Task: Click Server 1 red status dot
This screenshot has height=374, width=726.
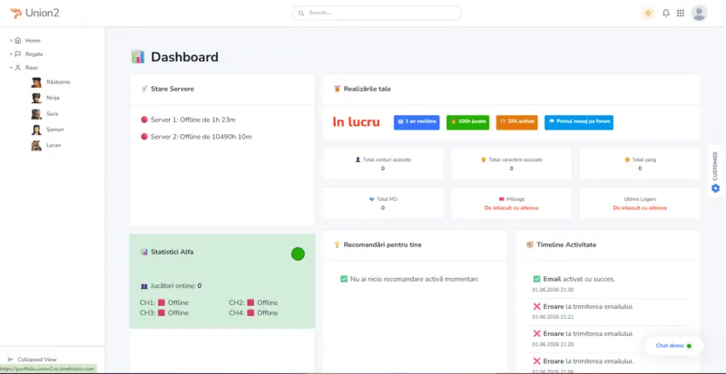Action: [144, 120]
